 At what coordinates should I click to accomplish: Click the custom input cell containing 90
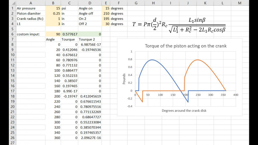[x=53, y=34]
